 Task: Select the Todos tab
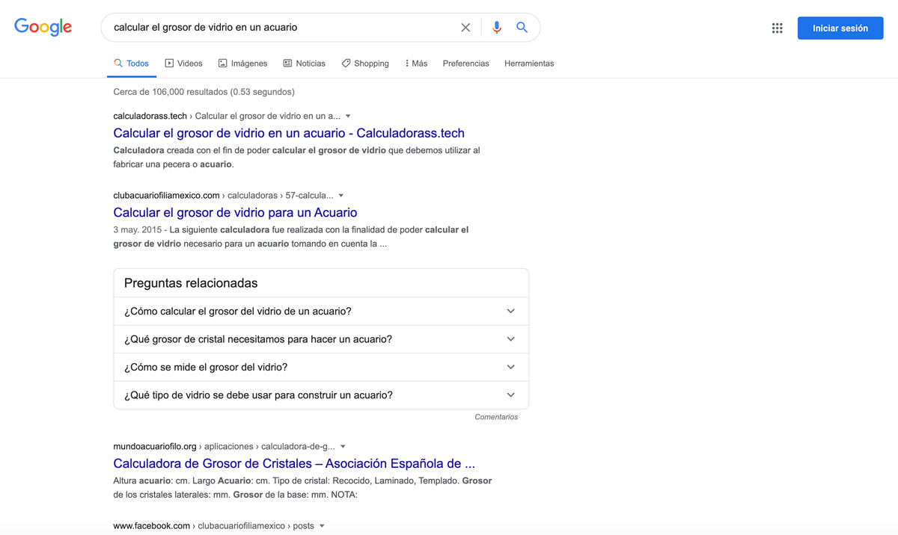(x=132, y=64)
